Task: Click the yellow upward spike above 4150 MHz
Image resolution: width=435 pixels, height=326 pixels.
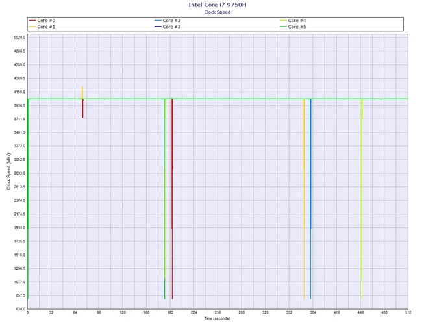Action: [x=82, y=92]
